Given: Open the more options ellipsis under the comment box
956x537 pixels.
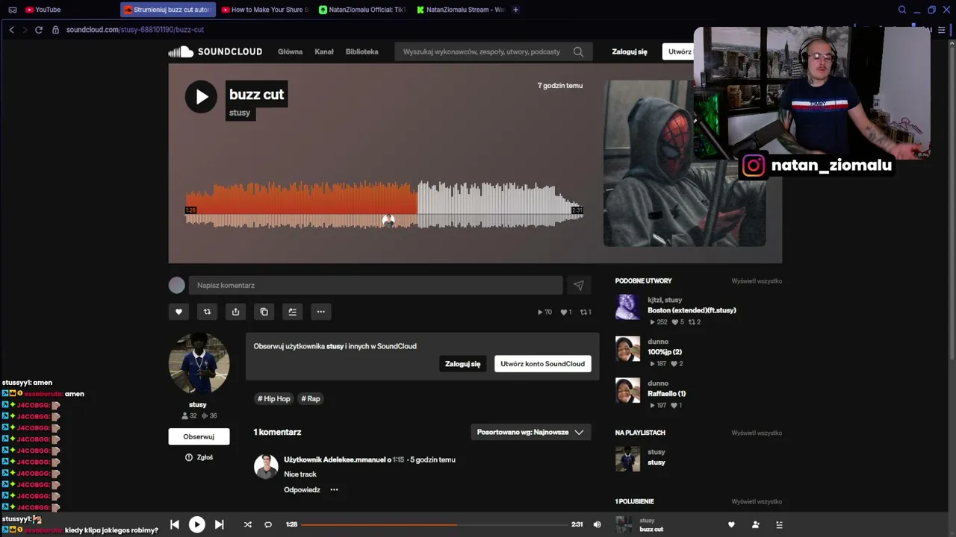Looking at the screenshot, I should 320,312.
